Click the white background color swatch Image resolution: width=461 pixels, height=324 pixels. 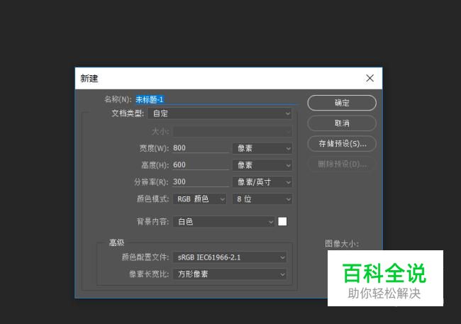pyautogui.click(x=282, y=221)
